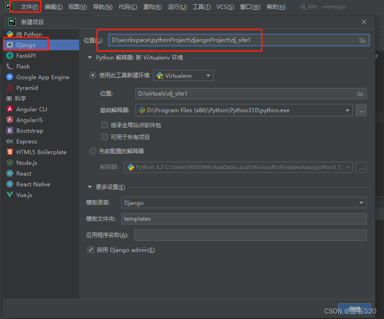The width and height of the screenshot is (384, 319).
Task: Open the Help (帮助) menu
Action: tap(276, 7)
